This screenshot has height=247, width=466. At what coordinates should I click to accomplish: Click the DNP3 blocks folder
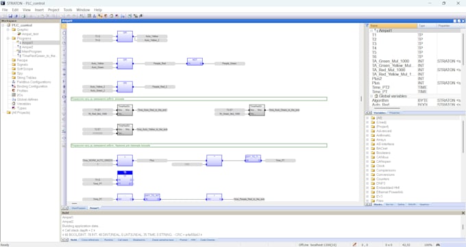(x=381, y=183)
